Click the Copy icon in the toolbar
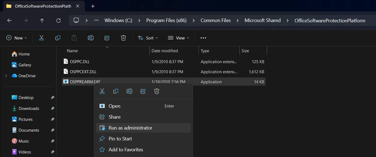This screenshot has width=376, height=157. click(x=58, y=38)
